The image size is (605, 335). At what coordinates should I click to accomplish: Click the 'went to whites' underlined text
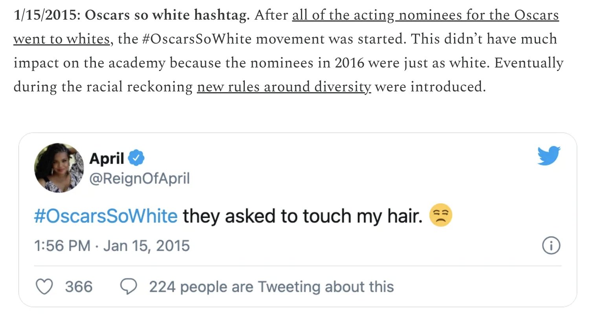point(62,39)
